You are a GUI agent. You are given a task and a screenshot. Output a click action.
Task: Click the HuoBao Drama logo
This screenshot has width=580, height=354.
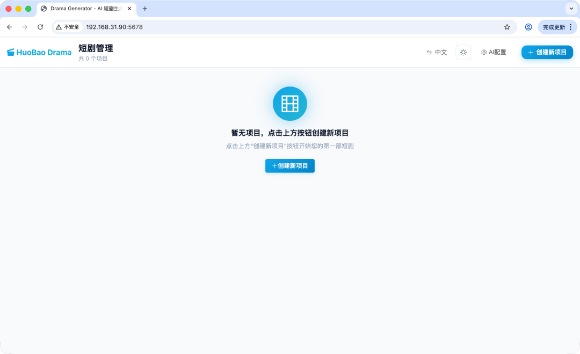tap(39, 52)
